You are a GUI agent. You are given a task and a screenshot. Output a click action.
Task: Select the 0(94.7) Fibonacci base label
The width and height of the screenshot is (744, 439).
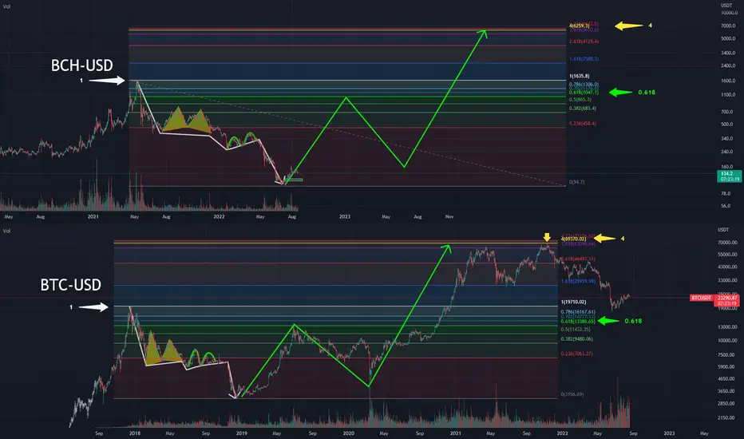pyautogui.click(x=576, y=182)
